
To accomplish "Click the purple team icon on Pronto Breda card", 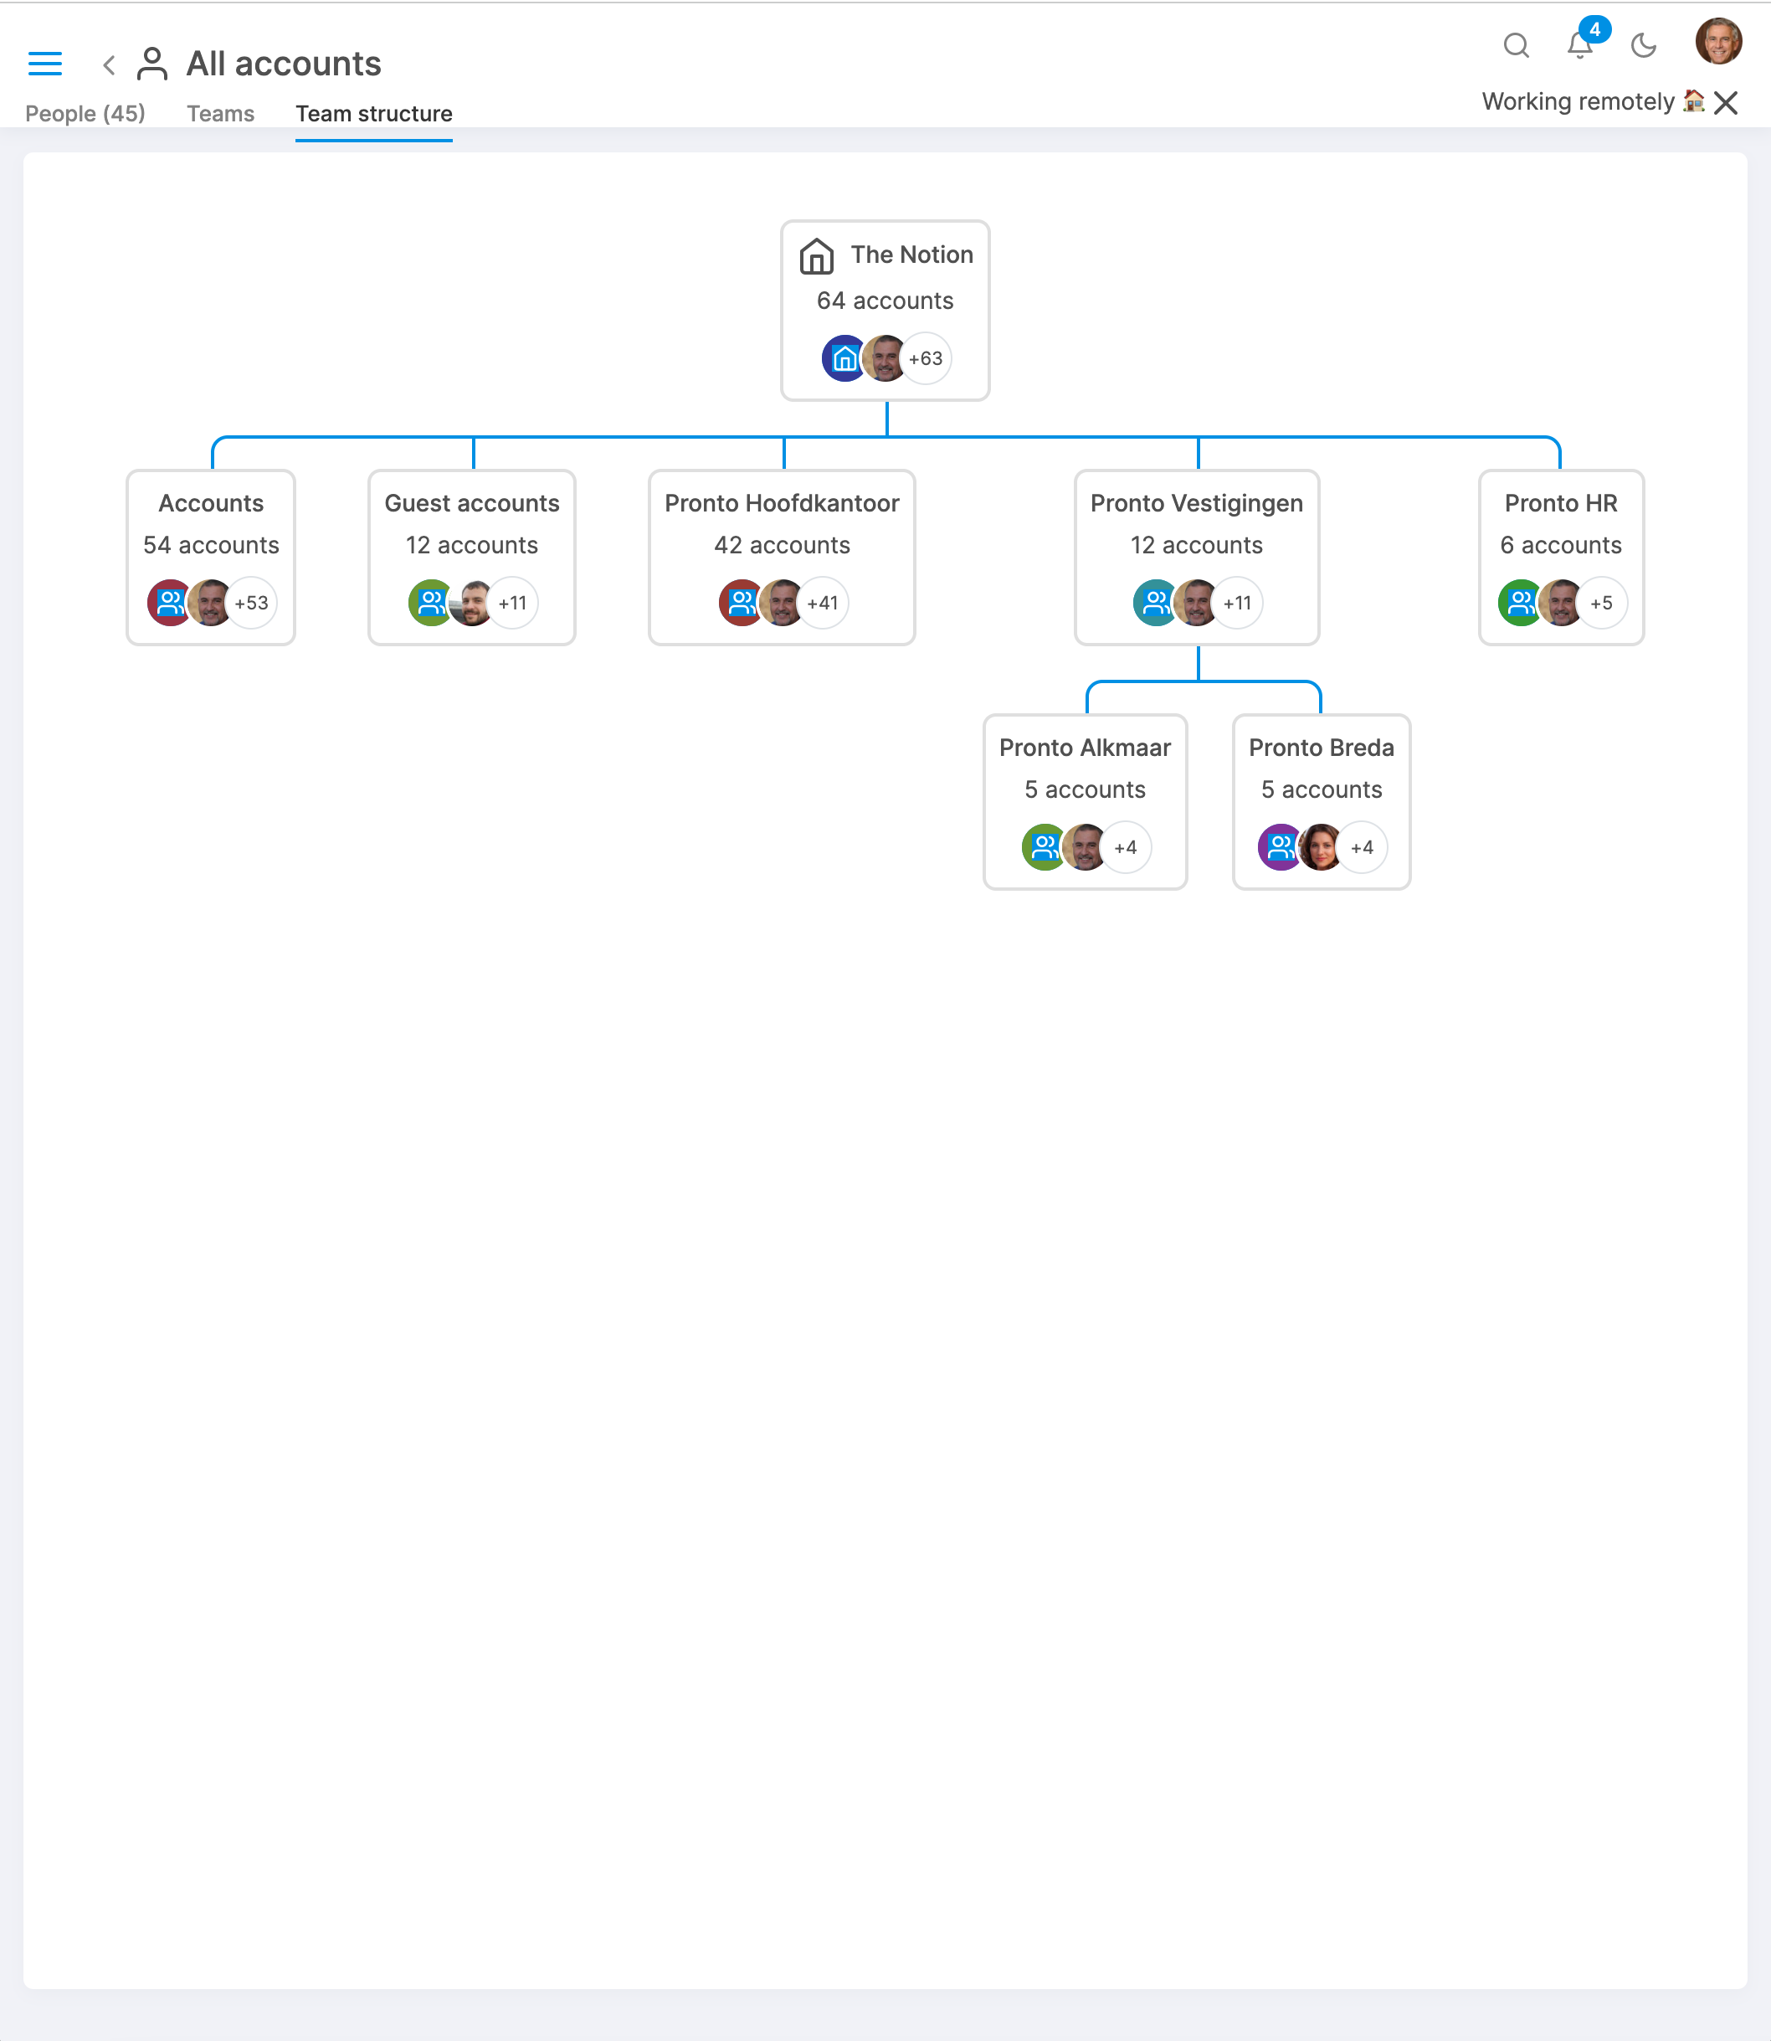I will 1279,847.
